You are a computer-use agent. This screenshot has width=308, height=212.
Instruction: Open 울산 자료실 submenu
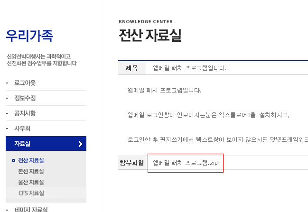tap(31, 182)
